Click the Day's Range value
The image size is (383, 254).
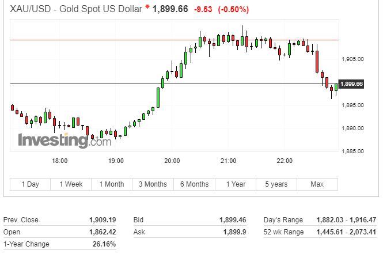[346, 220]
